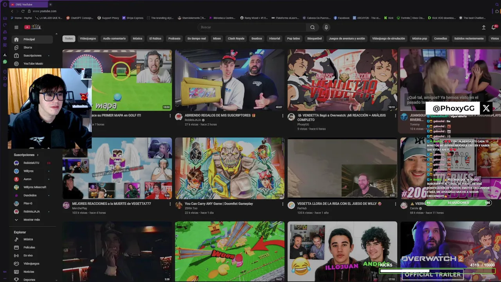Open the YouTube hamburger guide menu
This screenshot has height=282, width=501.
[16, 27]
